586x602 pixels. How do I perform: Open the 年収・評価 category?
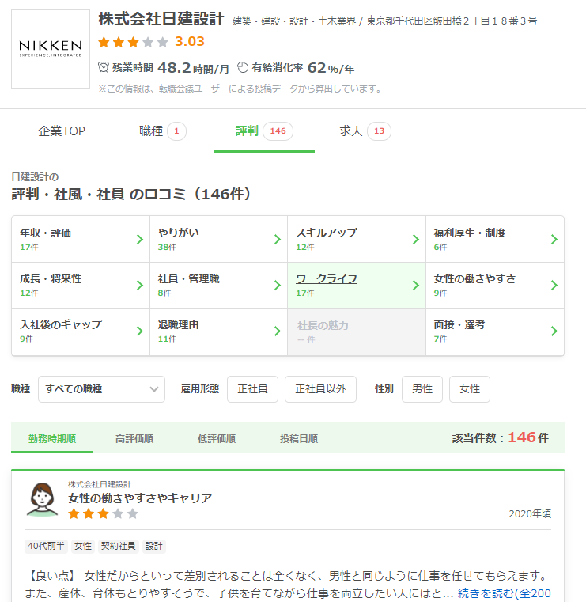coord(81,239)
